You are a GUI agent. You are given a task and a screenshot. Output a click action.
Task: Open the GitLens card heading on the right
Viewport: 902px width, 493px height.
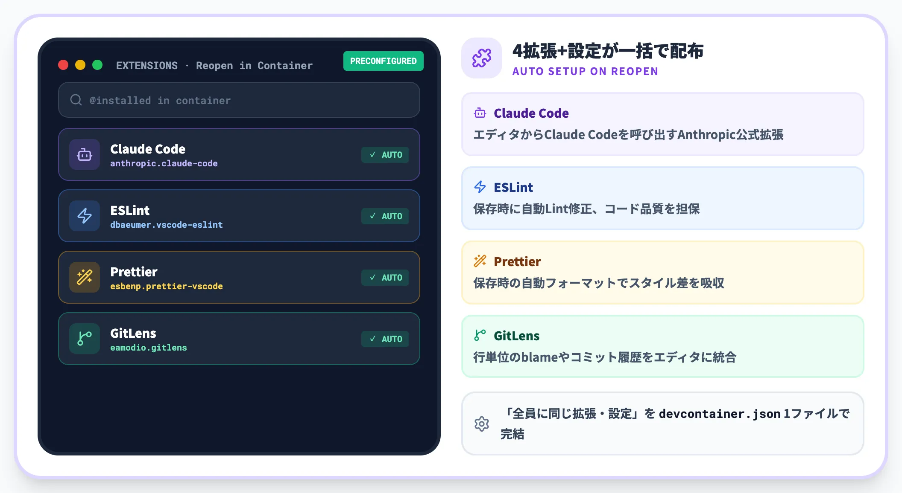click(x=517, y=336)
